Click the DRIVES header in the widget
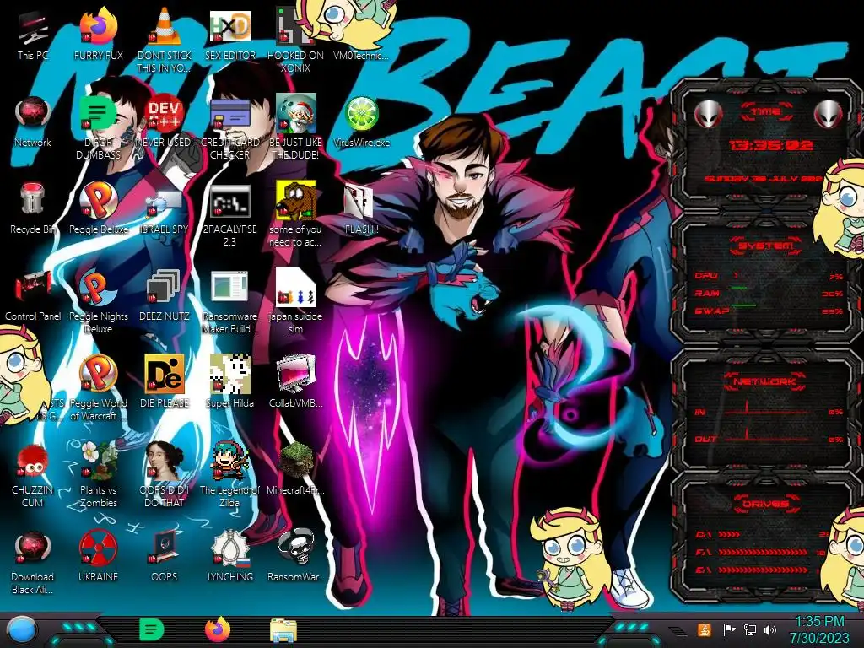Viewport: 864px width, 648px height. [766, 504]
